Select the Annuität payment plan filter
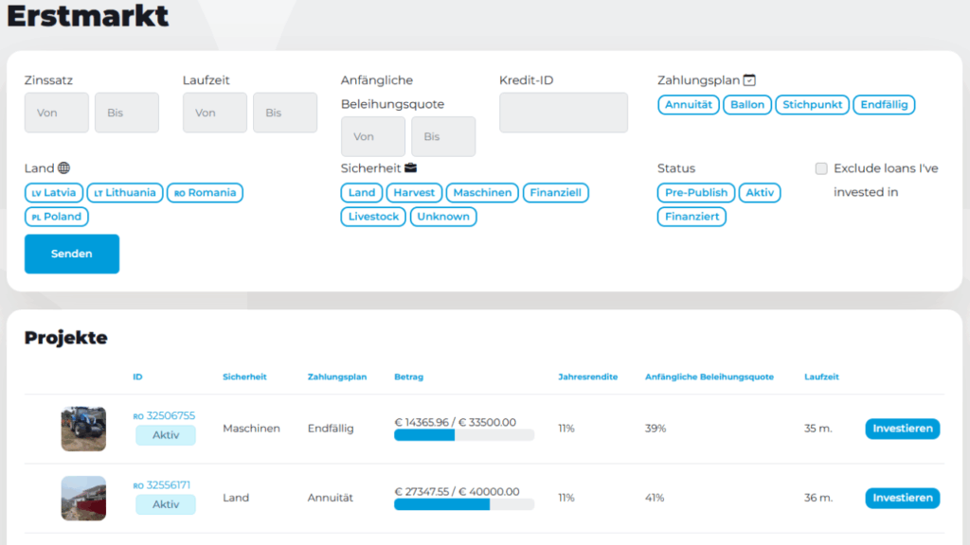 (x=689, y=105)
